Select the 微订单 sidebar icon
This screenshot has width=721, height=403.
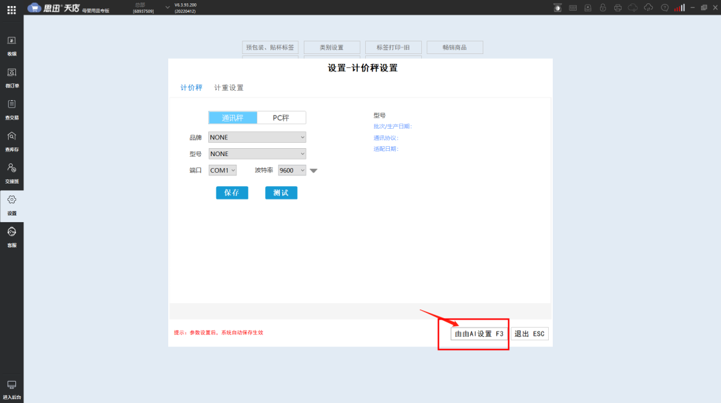pos(11,77)
